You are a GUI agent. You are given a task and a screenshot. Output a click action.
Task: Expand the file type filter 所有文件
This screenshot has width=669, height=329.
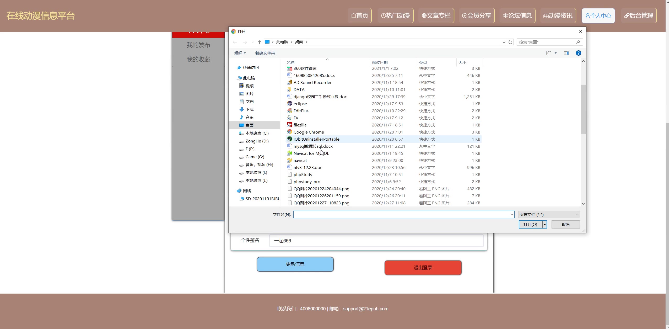pyautogui.click(x=549, y=214)
